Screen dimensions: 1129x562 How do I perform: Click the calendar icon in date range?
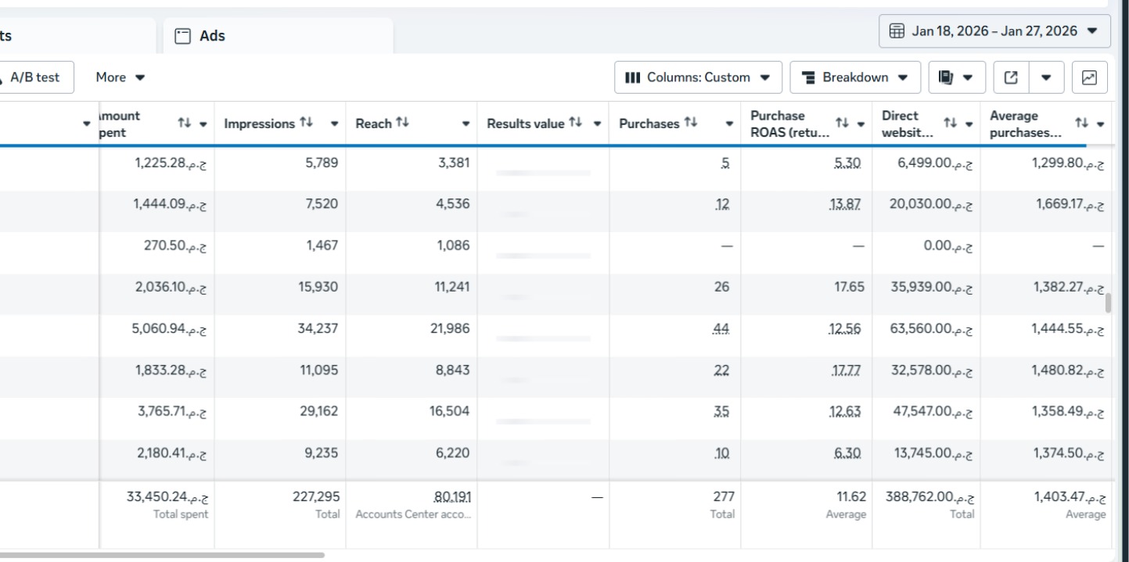(897, 31)
